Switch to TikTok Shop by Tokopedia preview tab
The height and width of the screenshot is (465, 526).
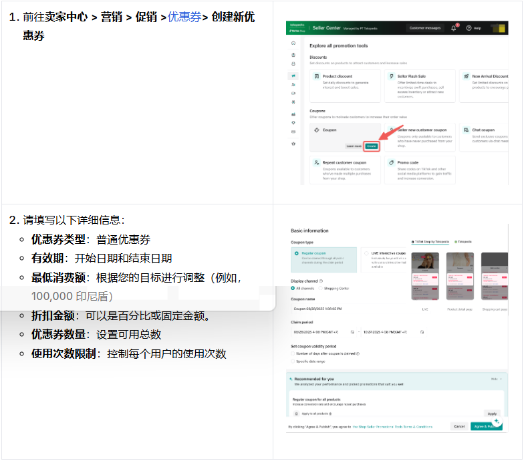coord(431,242)
